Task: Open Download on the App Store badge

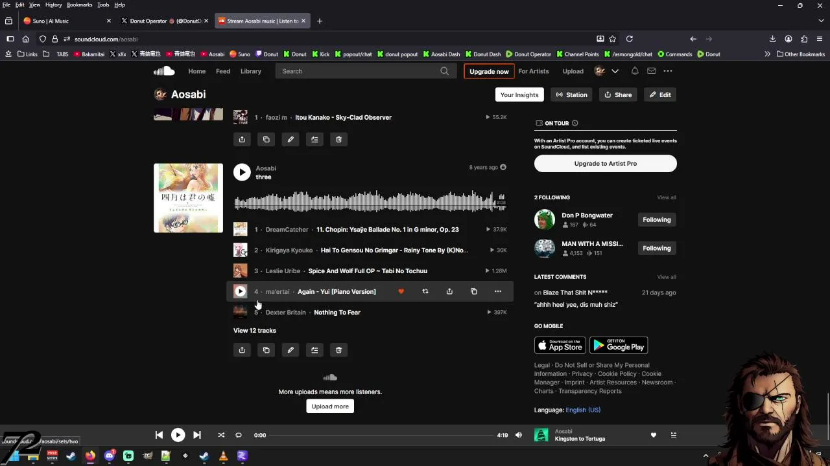Action: point(560,346)
